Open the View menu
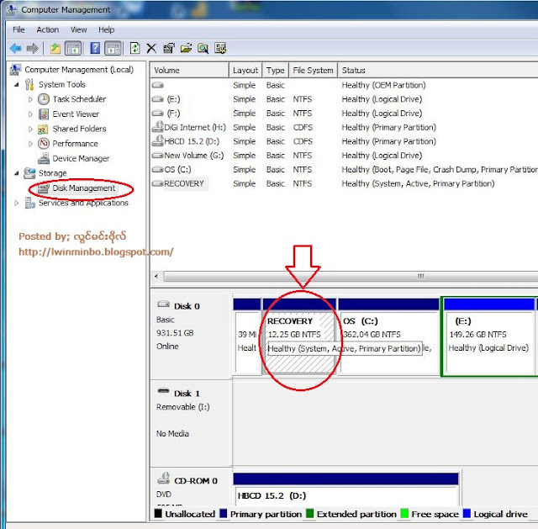The width and height of the screenshot is (538, 529). 78,30
